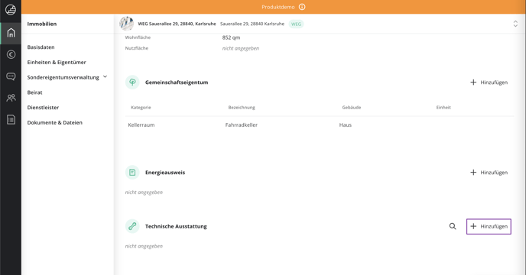
Task: Open Basisdaten in the side menu
Action: coord(41,47)
